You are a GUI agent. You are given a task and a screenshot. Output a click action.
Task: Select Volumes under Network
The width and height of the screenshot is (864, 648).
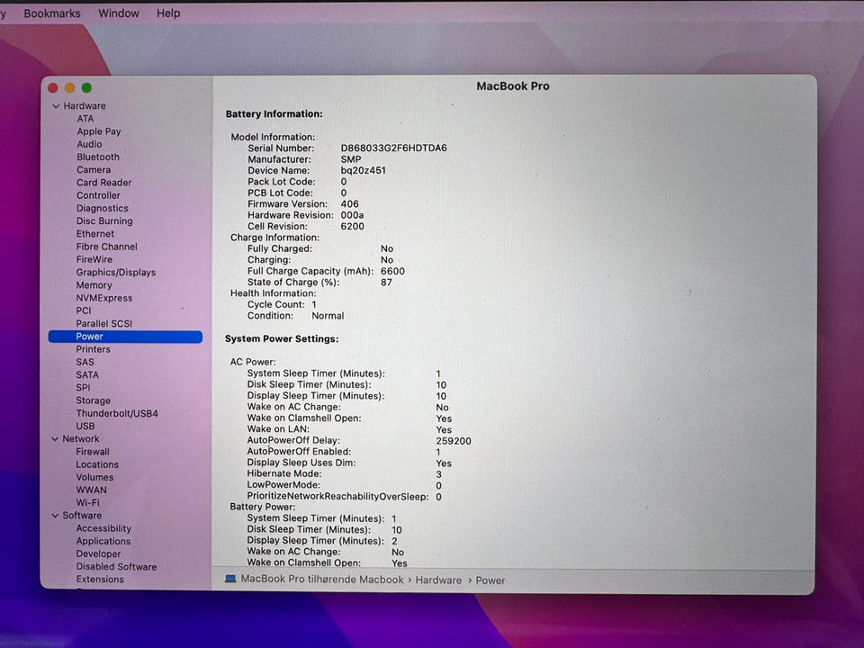tap(94, 477)
